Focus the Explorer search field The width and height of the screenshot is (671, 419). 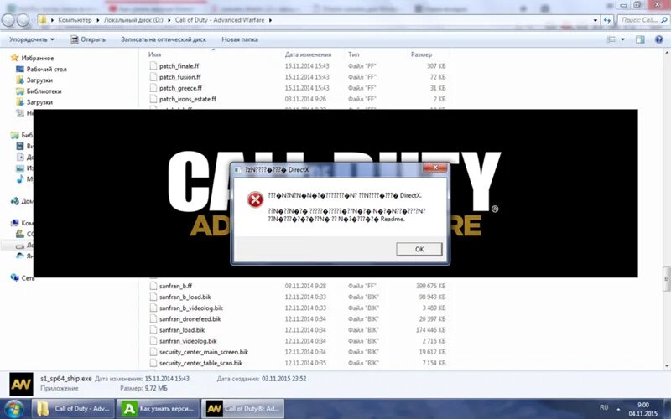(x=643, y=20)
